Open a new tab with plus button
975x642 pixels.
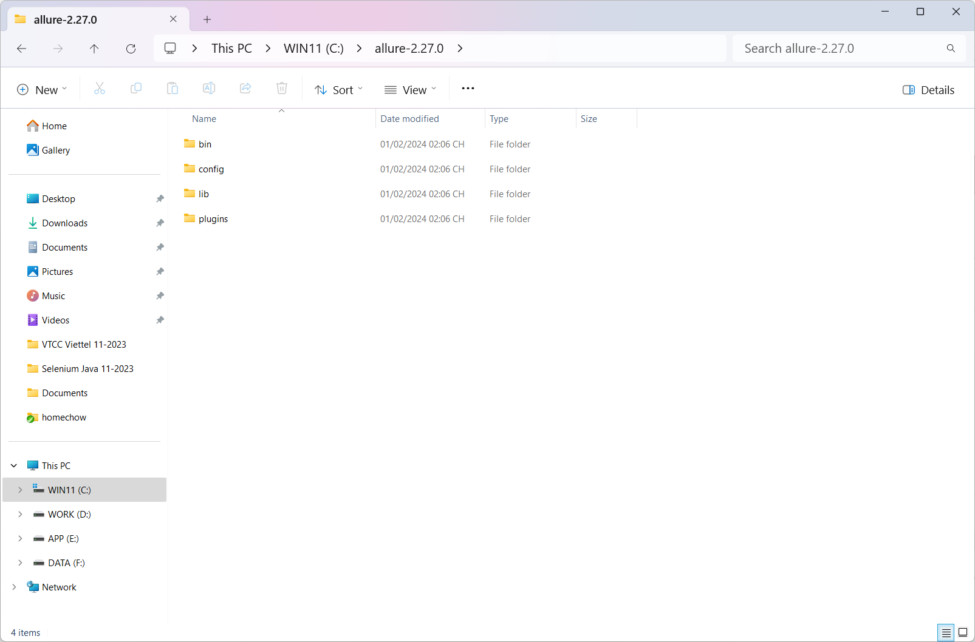coord(207,19)
